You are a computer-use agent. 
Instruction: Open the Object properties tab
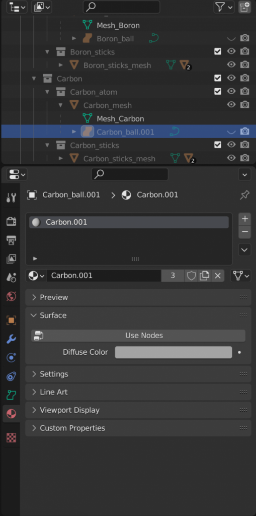click(x=11, y=320)
